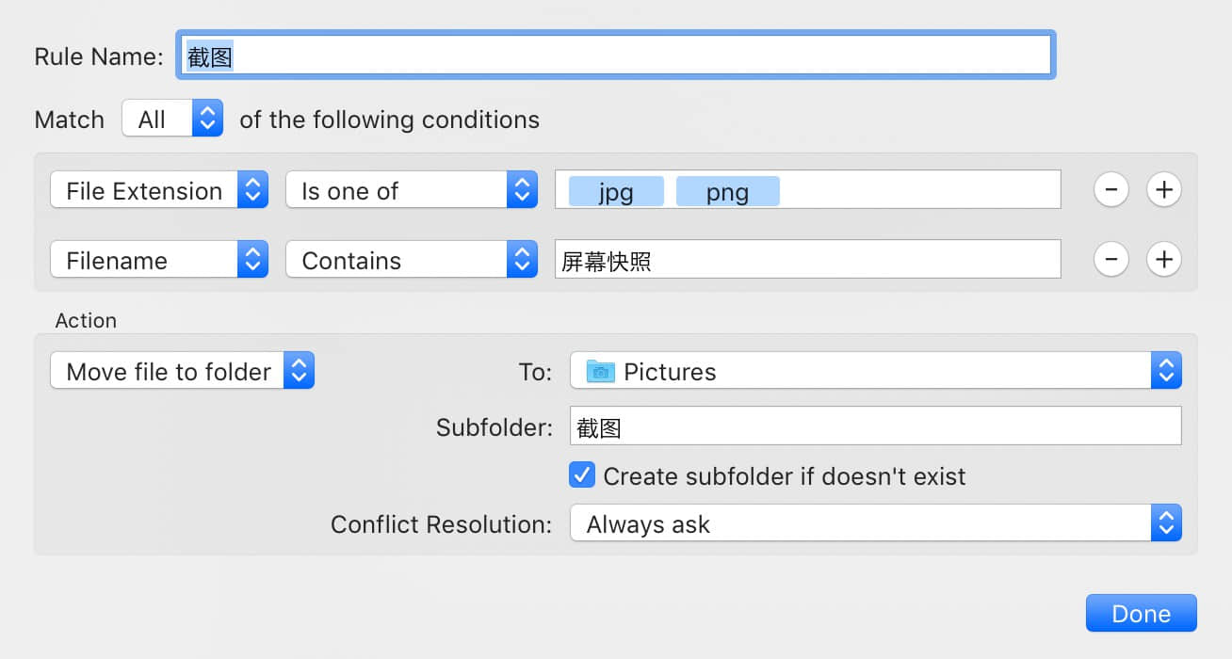
Task: Open the Is one of operator dropdown
Action: (412, 189)
